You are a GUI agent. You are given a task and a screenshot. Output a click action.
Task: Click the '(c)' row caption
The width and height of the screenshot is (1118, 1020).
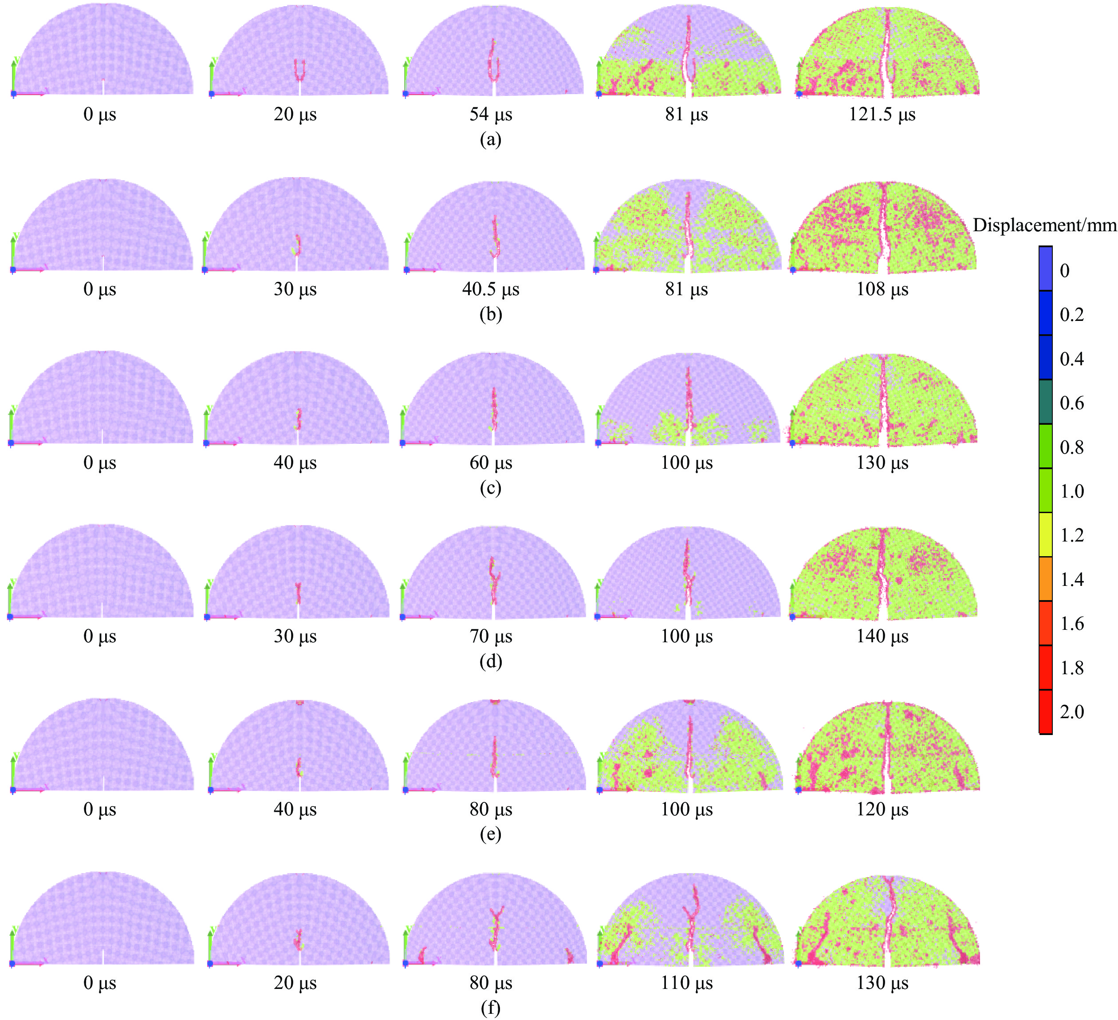[x=491, y=487]
